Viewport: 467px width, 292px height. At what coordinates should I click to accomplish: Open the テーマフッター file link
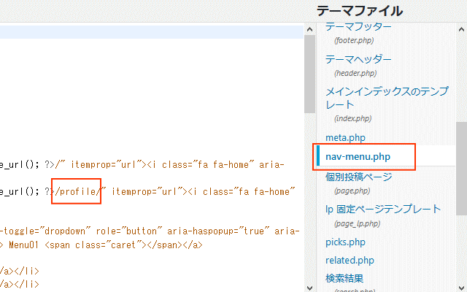pyautogui.click(x=358, y=27)
